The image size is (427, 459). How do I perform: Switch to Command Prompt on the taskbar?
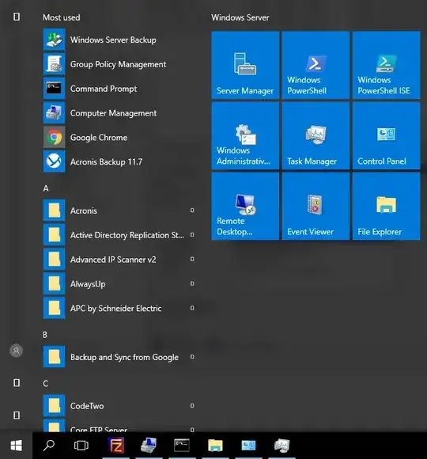coord(182,446)
